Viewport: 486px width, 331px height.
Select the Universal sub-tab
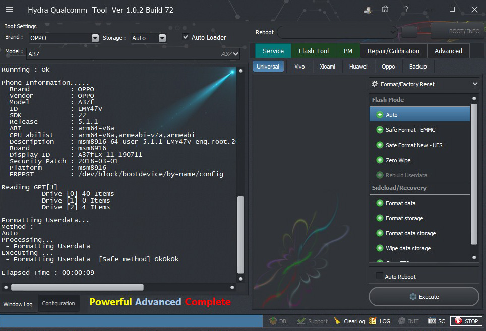pos(268,67)
